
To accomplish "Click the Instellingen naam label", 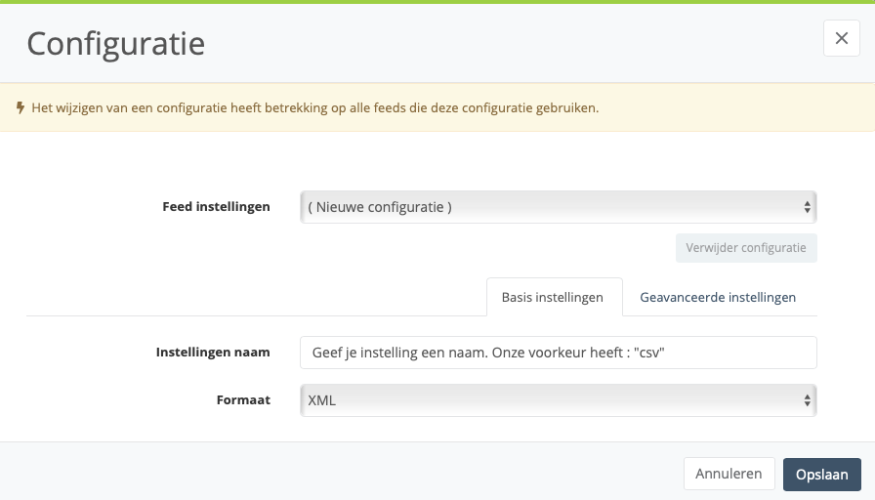I will click(213, 353).
